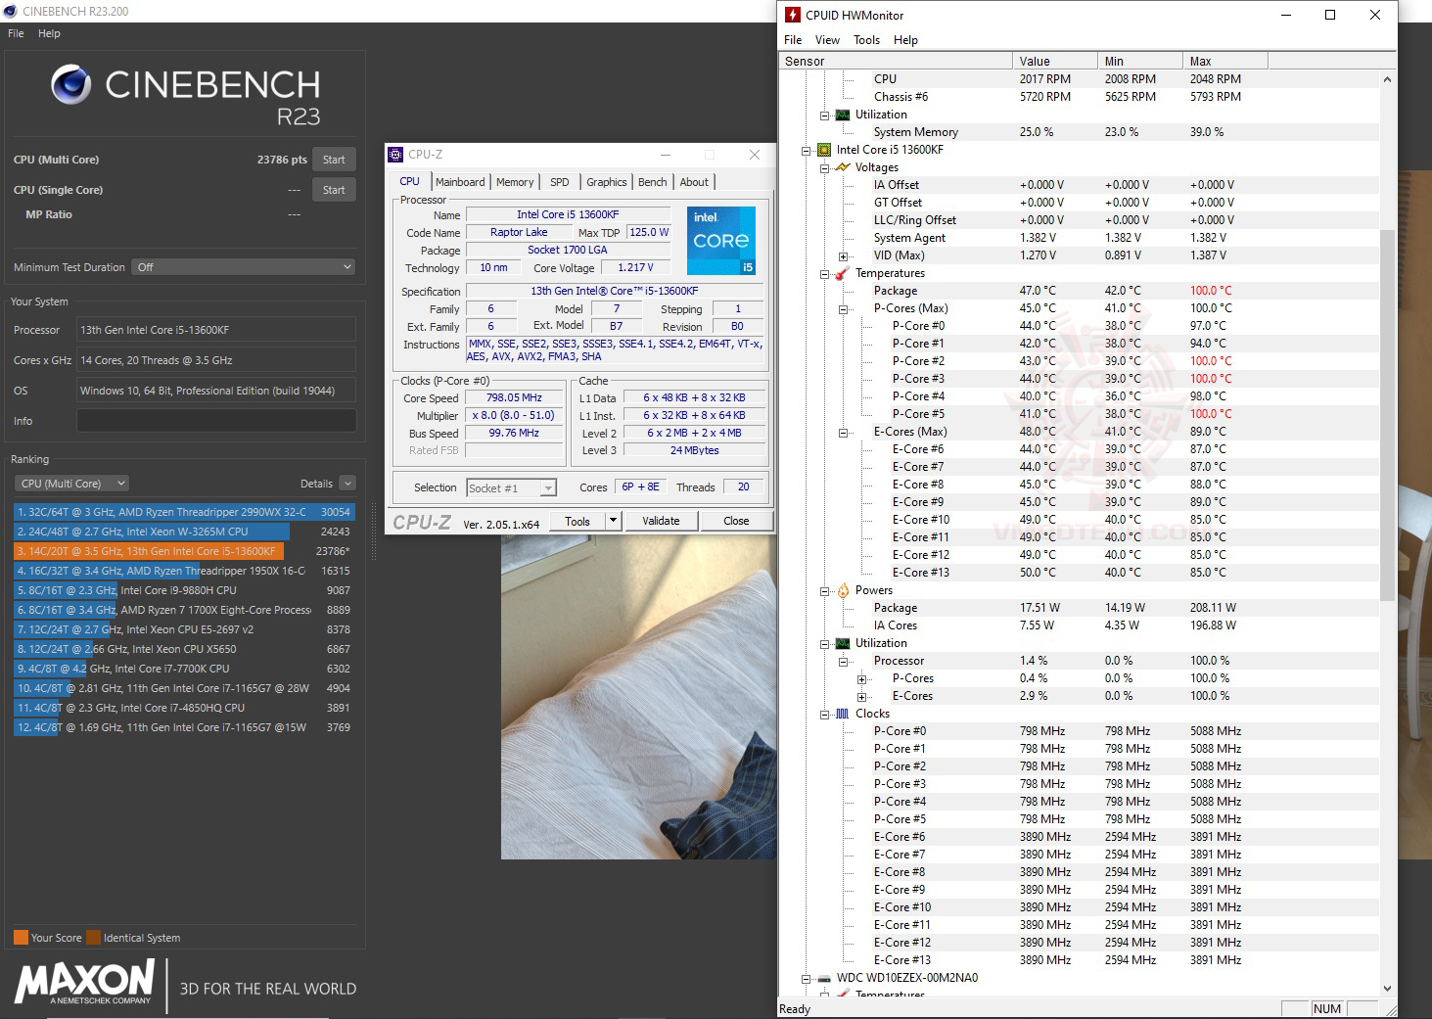Switch to the Graphics tab in CPU-Z
Image resolution: width=1432 pixels, height=1019 pixels.
click(x=607, y=182)
